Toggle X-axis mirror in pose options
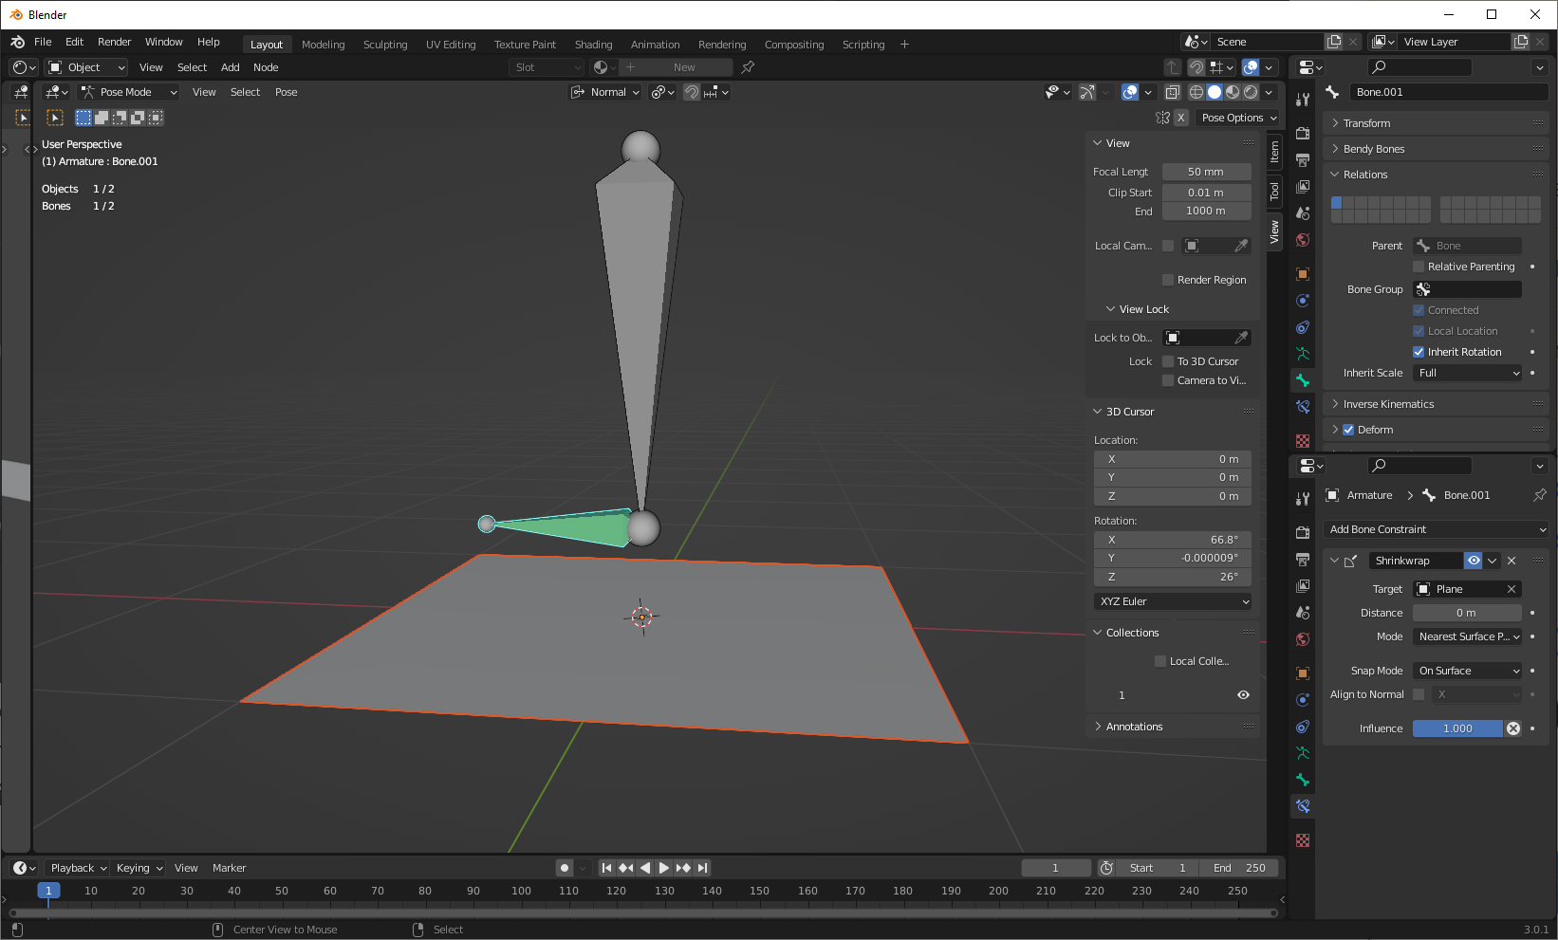Image resolution: width=1558 pixels, height=940 pixels. [x=1181, y=118]
